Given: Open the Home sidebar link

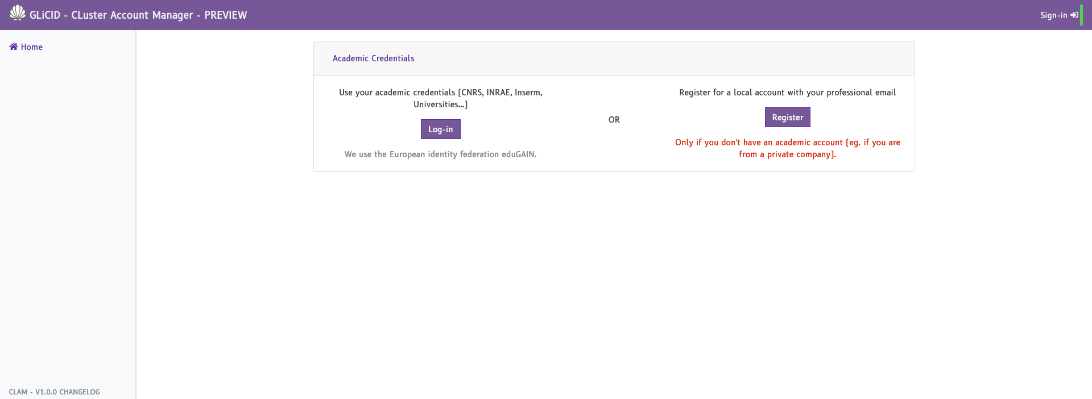Looking at the screenshot, I should tap(32, 47).
